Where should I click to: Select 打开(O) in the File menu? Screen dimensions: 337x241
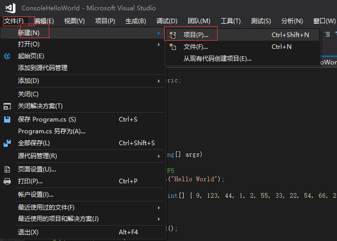pos(83,44)
